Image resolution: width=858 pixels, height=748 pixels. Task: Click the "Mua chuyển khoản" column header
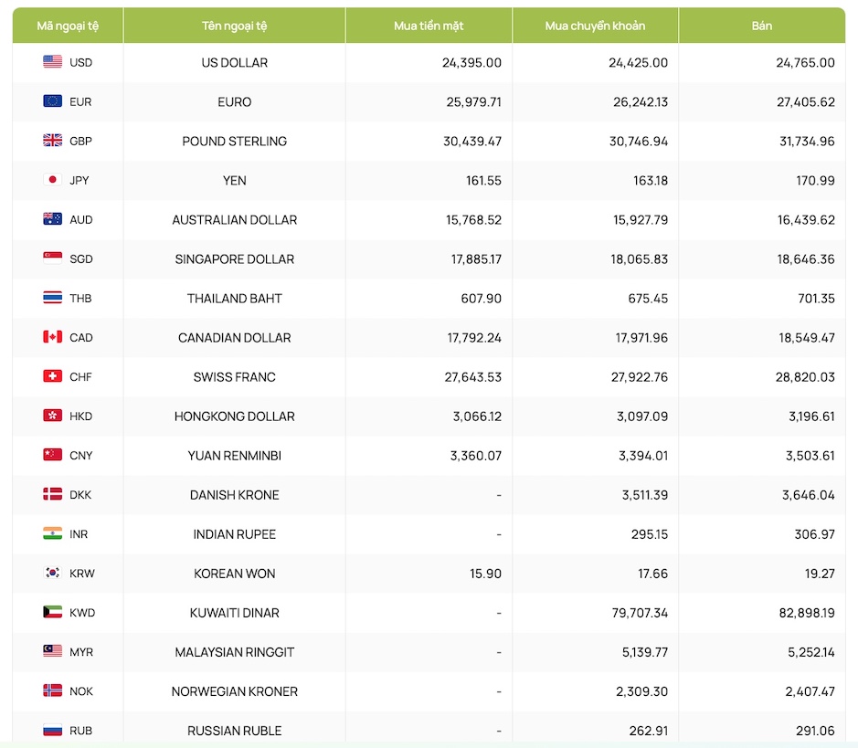(x=595, y=26)
